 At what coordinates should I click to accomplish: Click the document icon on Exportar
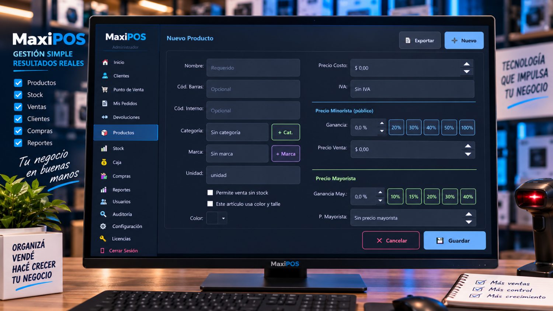tap(408, 41)
